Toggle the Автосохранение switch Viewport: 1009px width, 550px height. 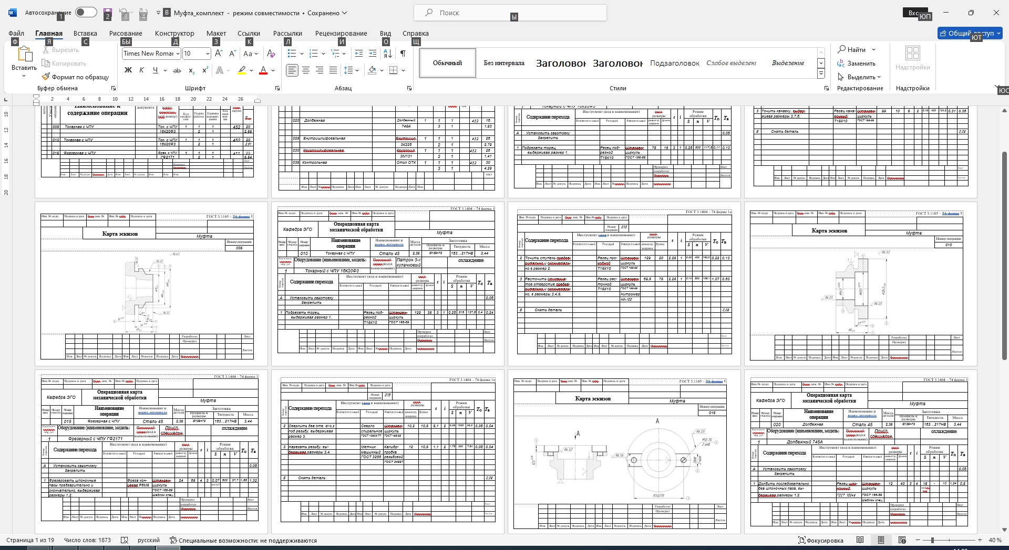tap(86, 13)
